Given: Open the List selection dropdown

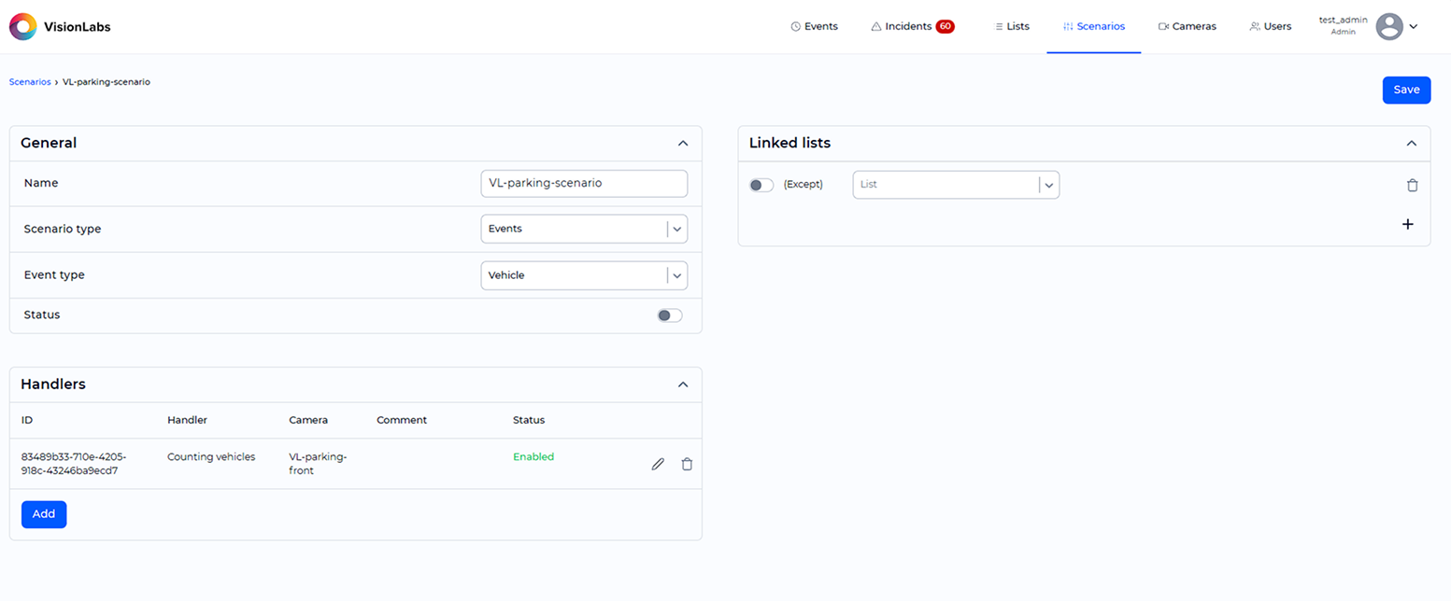Looking at the screenshot, I should (x=955, y=185).
